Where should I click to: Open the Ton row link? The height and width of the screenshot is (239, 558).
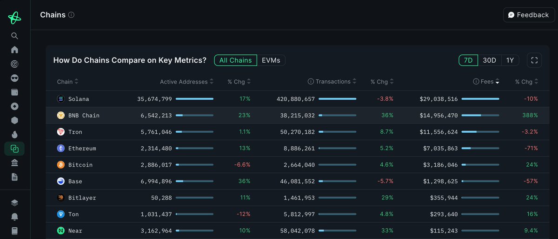(x=73, y=214)
